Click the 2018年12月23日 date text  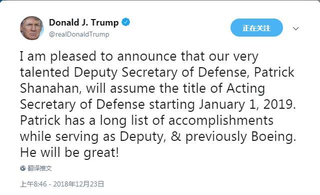78,184
